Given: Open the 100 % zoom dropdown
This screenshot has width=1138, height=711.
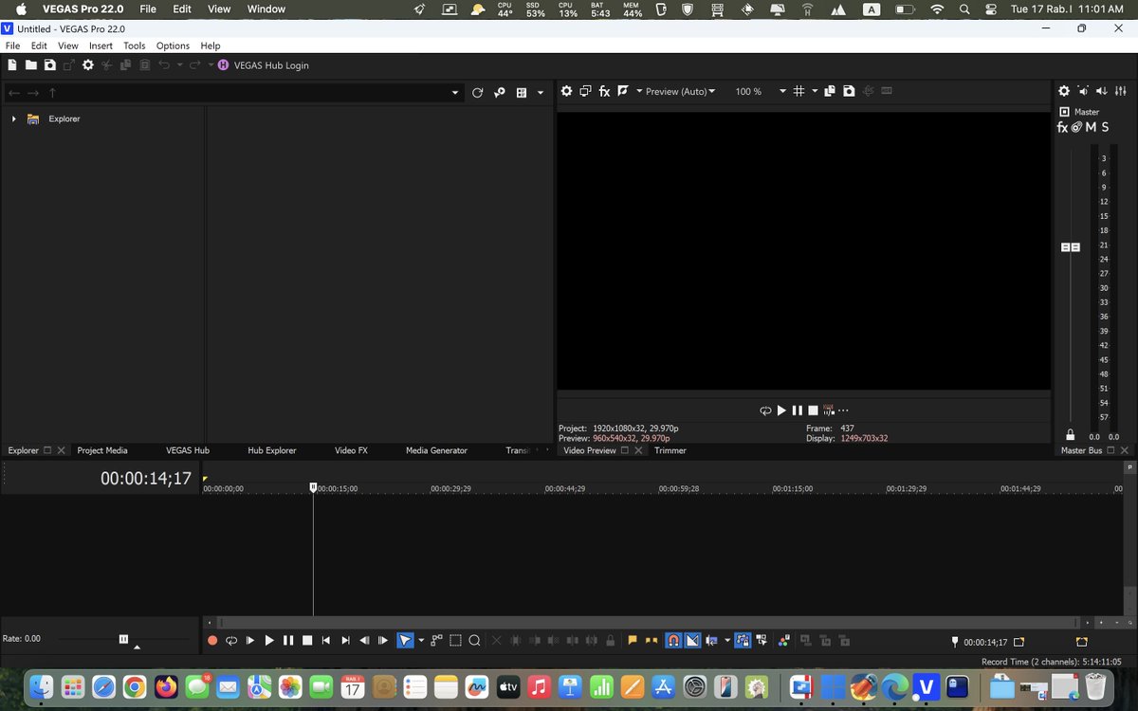Looking at the screenshot, I should coord(782,92).
